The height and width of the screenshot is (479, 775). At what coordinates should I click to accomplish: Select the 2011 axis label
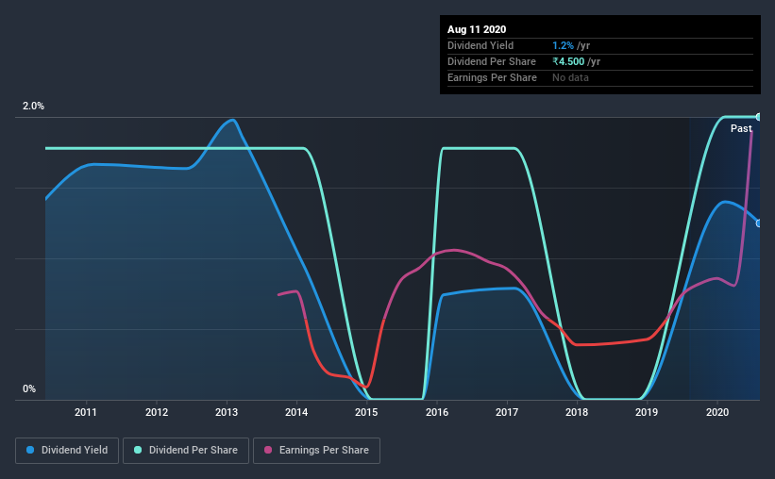(x=86, y=412)
